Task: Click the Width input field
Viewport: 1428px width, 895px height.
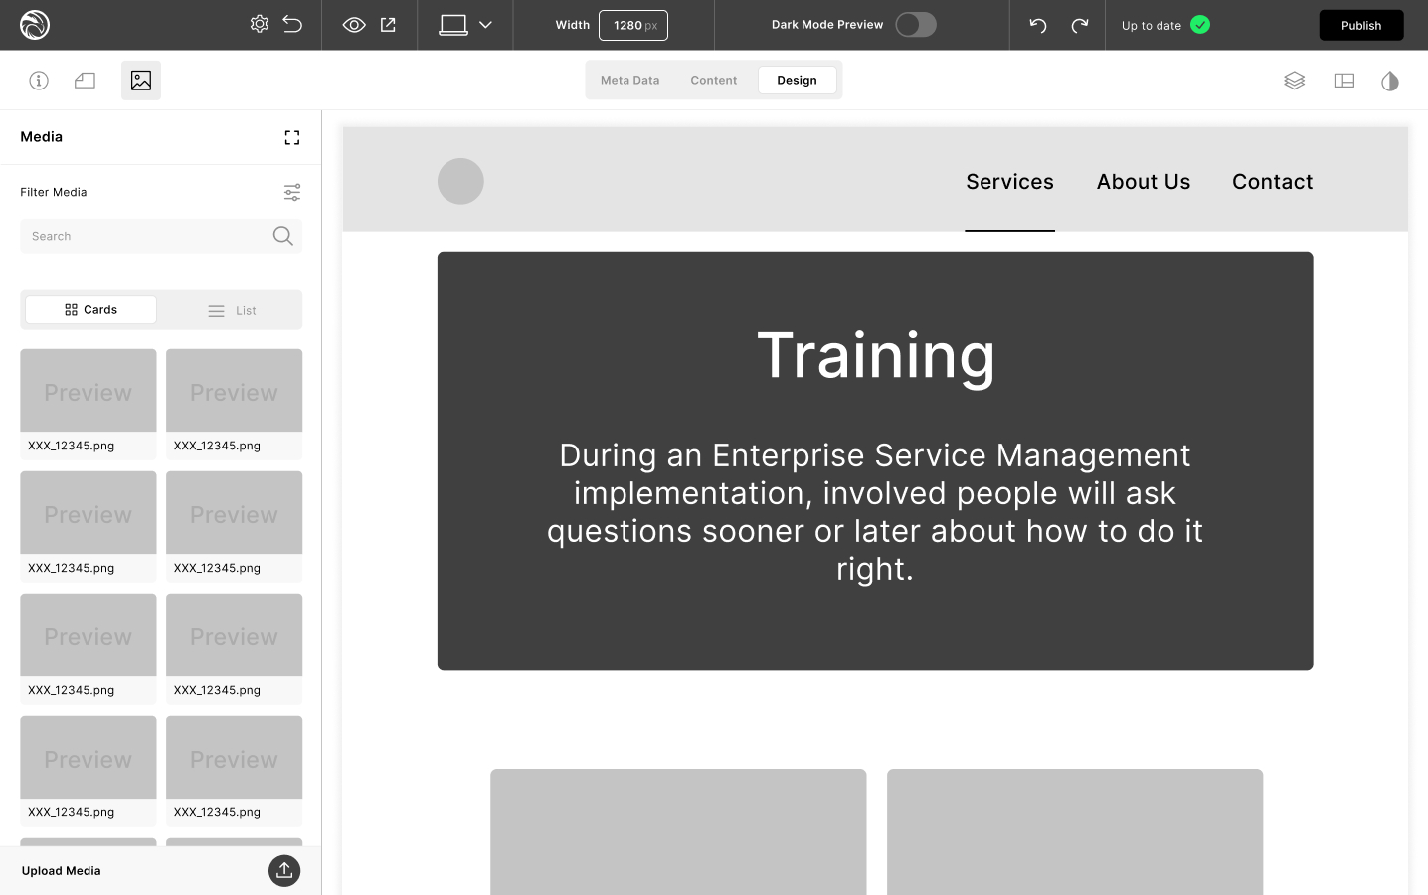Action: (632, 25)
